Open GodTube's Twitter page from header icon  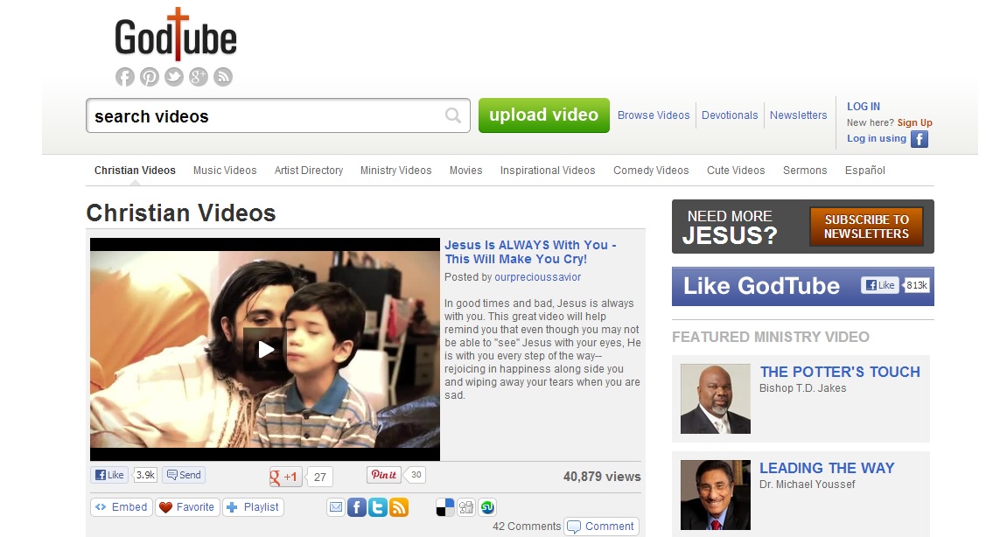174,77
